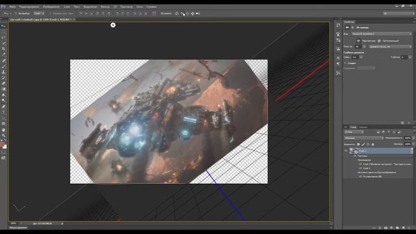The height and width of the screenshot is (234, 416).
Task: Hide the selected 3D layer with eye icon
Action: [346, 150]
